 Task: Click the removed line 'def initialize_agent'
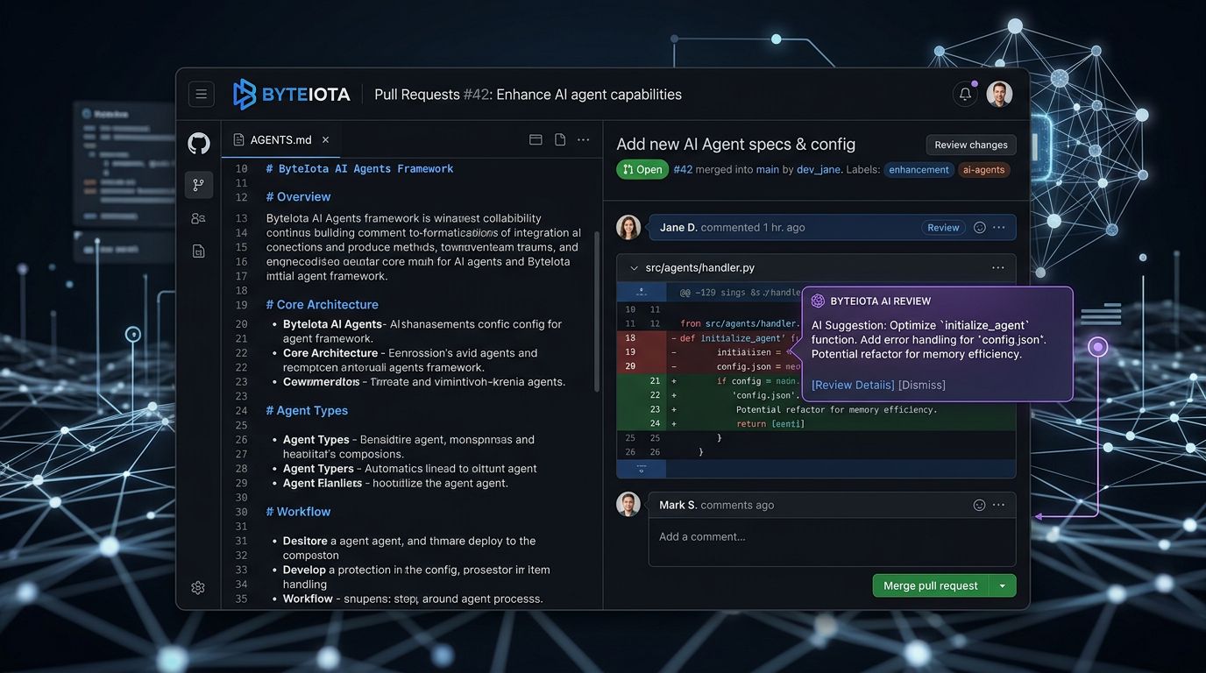coord(734,337)
